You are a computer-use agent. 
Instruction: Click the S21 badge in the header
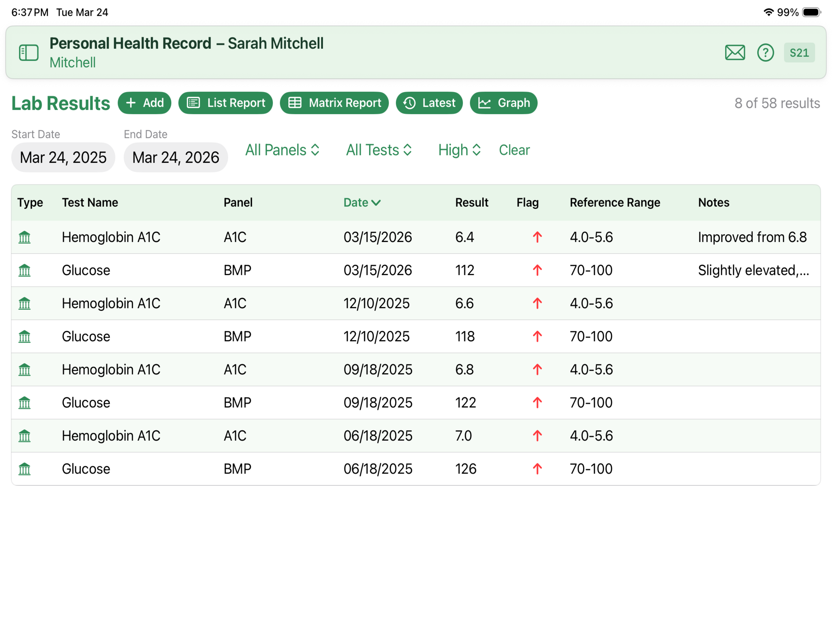799,52
